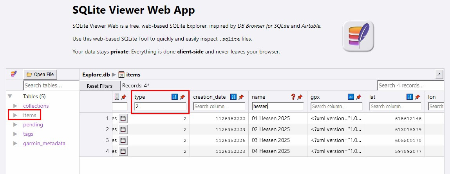Click row number 3 in the table
Image resolution: width=450 pixels, height=174 pixels.
point(107,140)
